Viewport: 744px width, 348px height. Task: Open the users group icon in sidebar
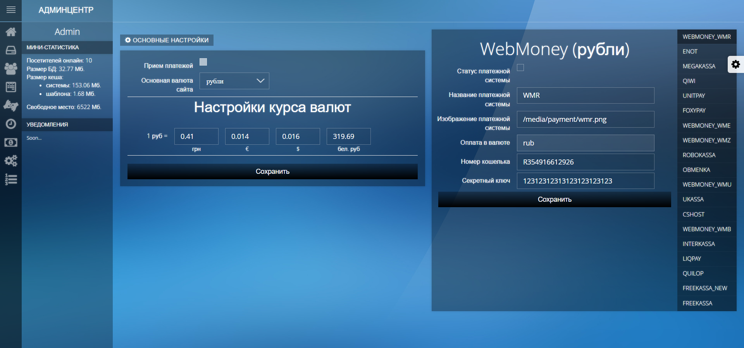coord(11,69)
